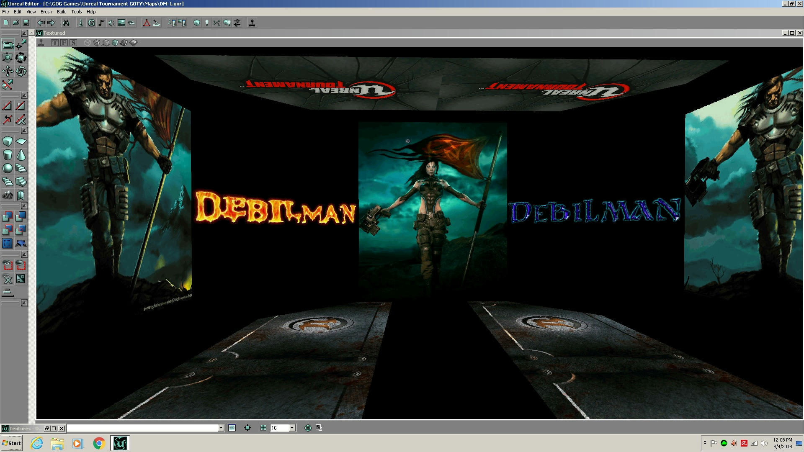Save the map with the floppy disk icon
This screenshot has width=804, height=452.
(26, 23)
